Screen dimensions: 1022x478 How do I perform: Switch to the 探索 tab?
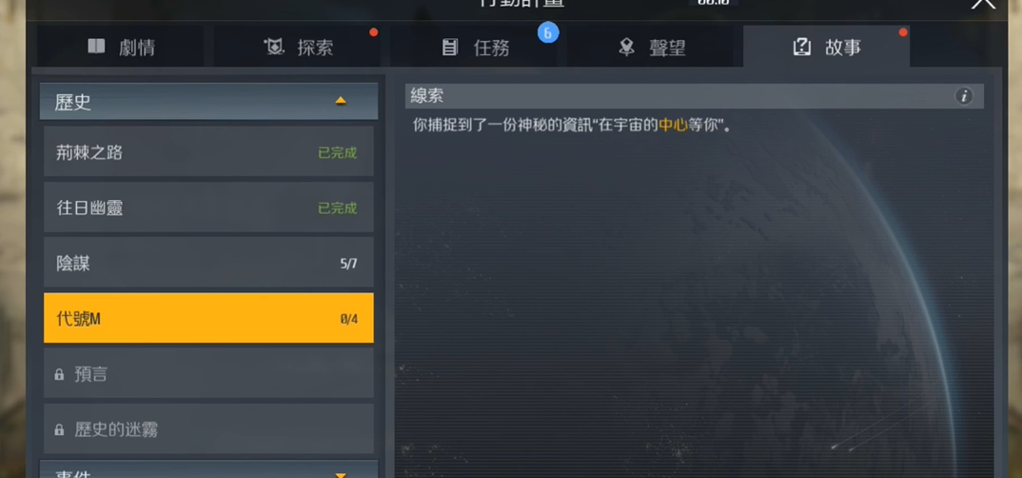coord(301,47)
